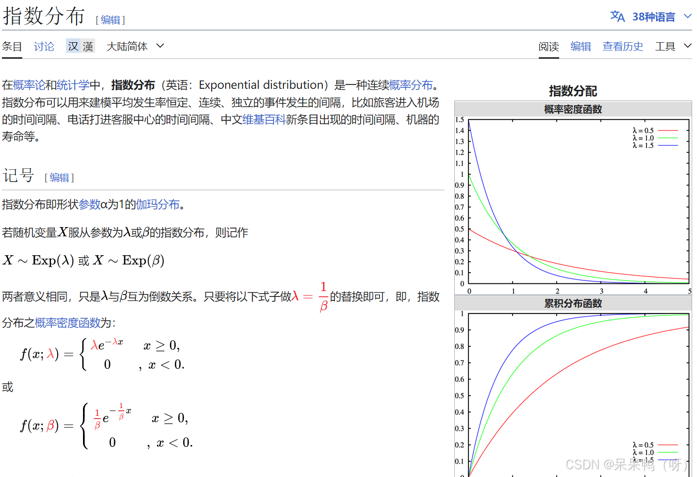The height and width of the screenshot is (477, 697).
Task: Open the 38种语言 language list
Action: coord(653,16)
